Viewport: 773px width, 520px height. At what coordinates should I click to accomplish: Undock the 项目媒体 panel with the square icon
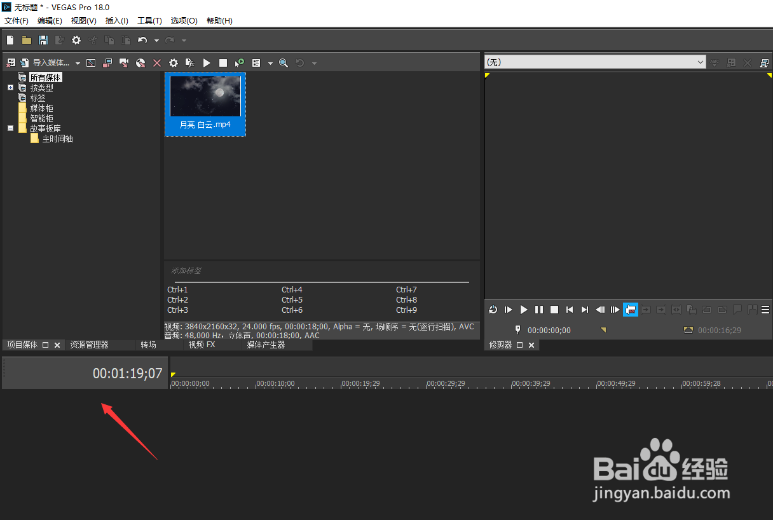tap(45, 345)
